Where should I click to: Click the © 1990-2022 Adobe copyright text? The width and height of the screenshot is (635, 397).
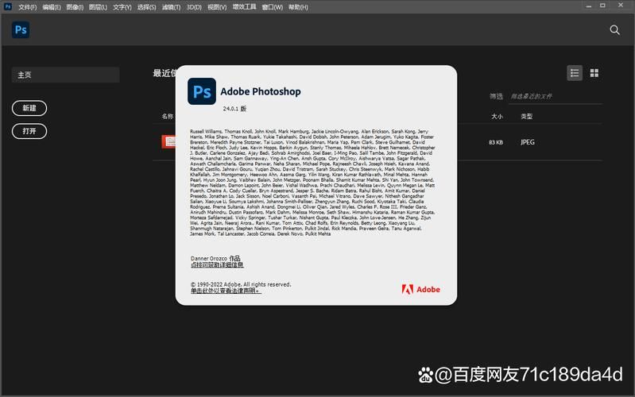pos(241,284)
